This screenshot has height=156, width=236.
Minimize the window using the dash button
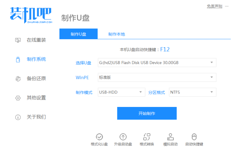pos(227,6)
